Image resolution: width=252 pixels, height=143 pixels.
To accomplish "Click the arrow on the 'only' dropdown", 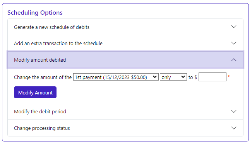I will [x=183, y=77].
